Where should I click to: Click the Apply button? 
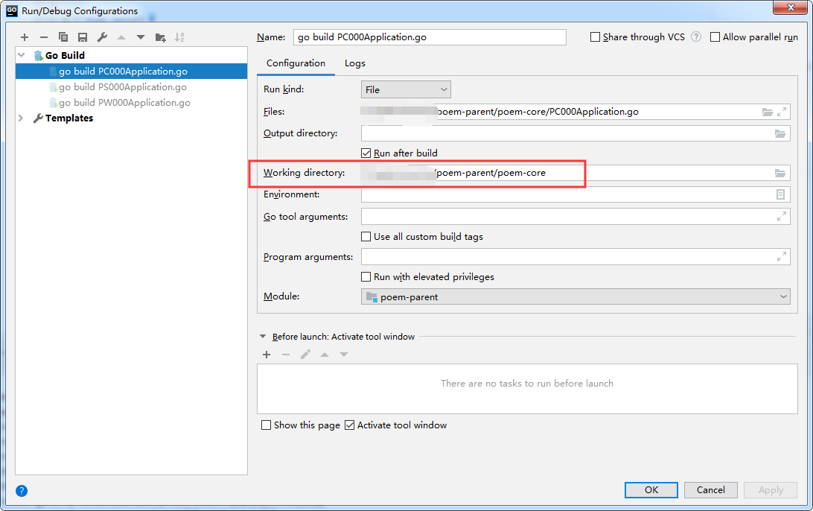[x=771, y=489]
